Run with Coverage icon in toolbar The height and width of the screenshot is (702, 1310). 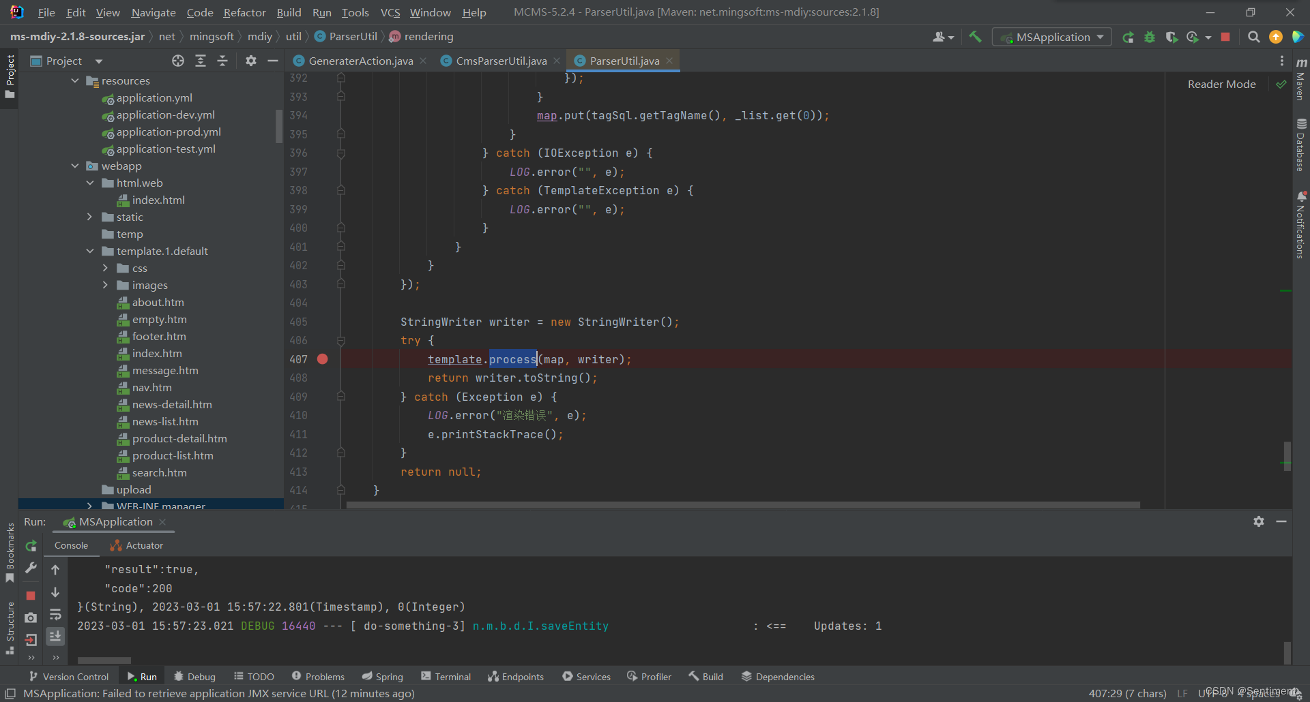[x=1171, y=37]
